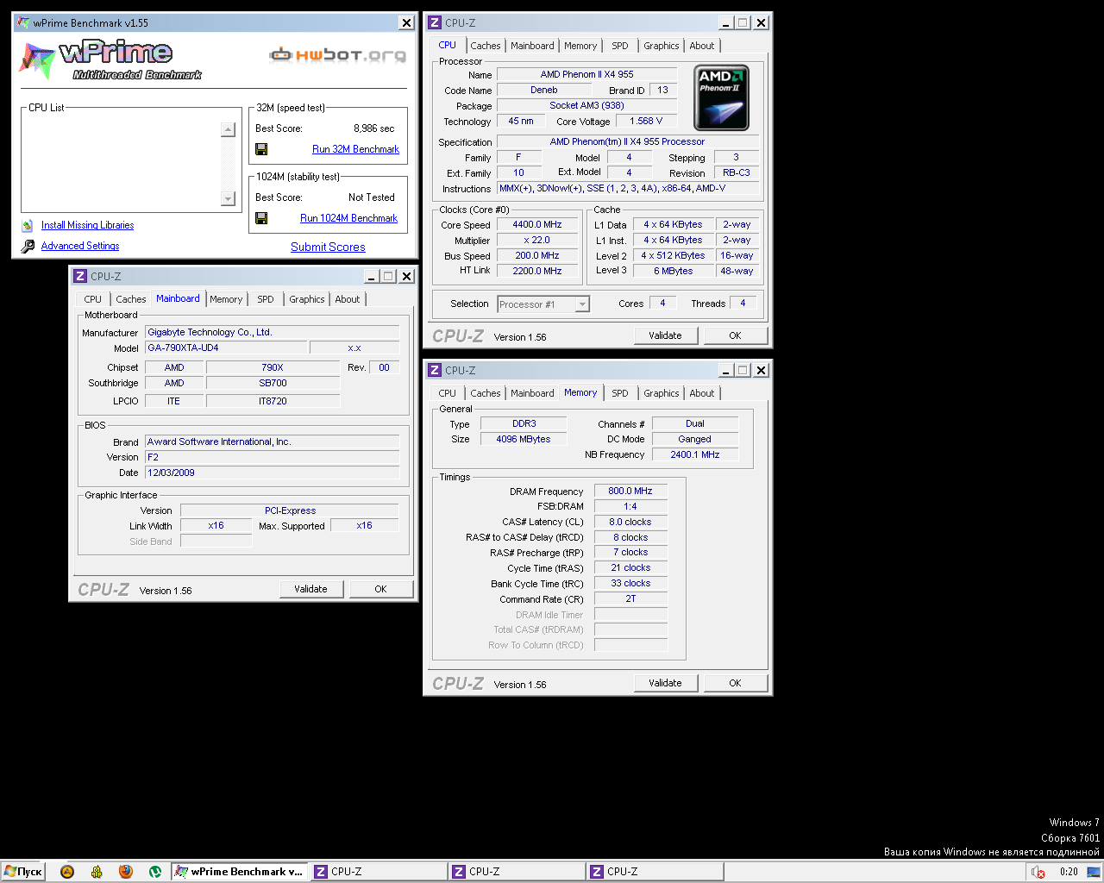The image size is (1104, 883).
Task: Open the About tab in the CPU-Z Mainboard window
Action: coord(348,299)
